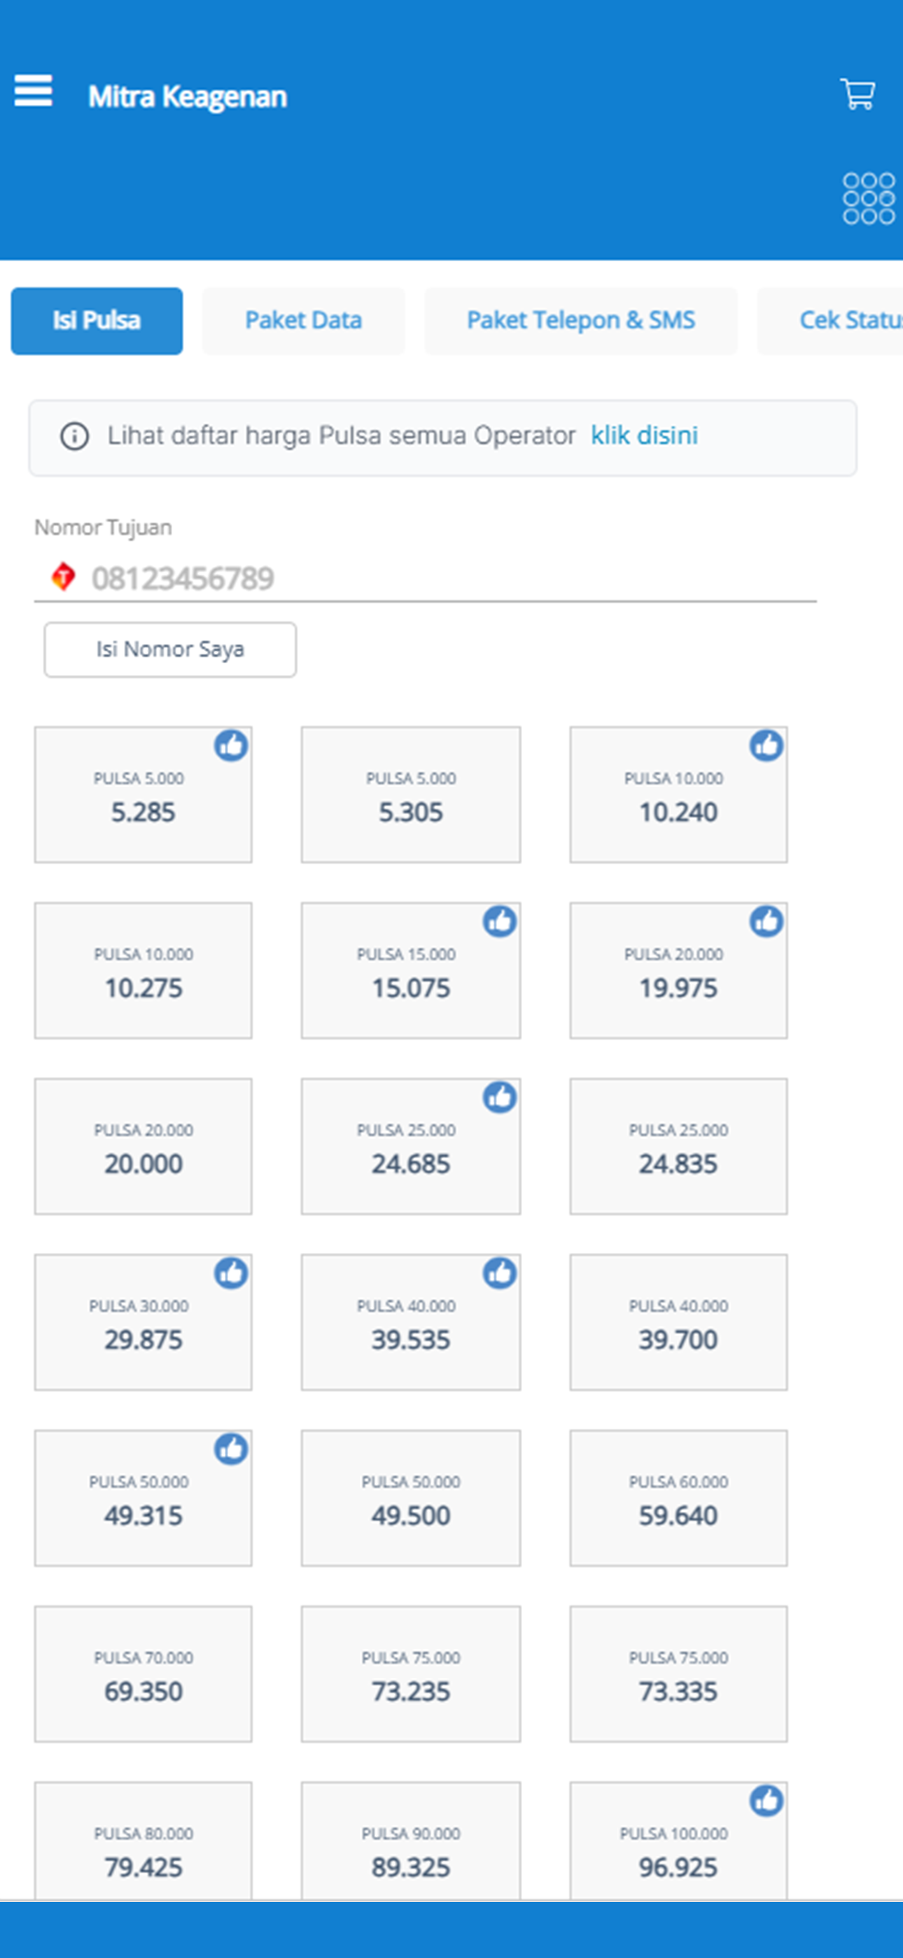Screen dimensions: 903x1958
Task: Pick Pulsa 50.000 priced at 49.500
Action: click(x=410, y=1499)
